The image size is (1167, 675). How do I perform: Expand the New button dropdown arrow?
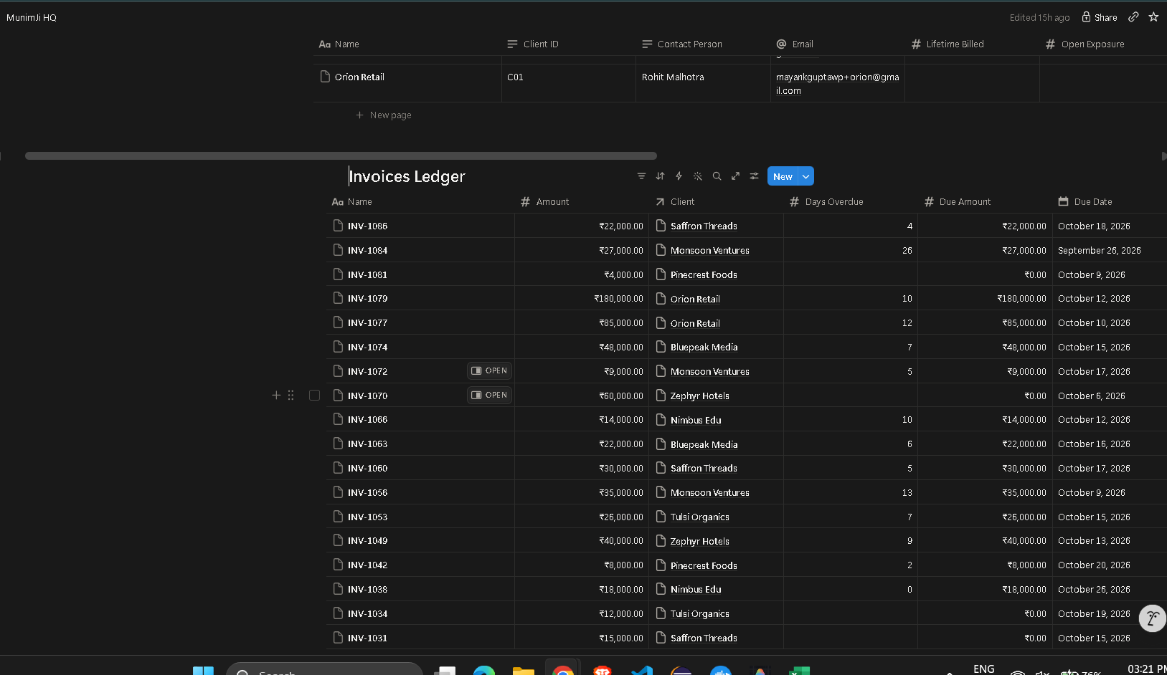click(x=806, y=176)
